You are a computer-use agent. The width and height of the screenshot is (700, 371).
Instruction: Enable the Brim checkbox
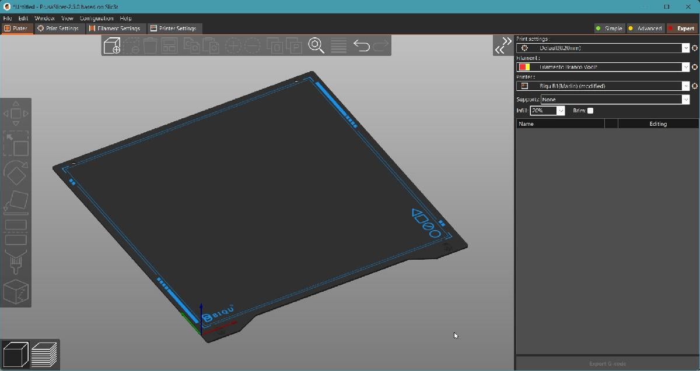tap(590, 111)
